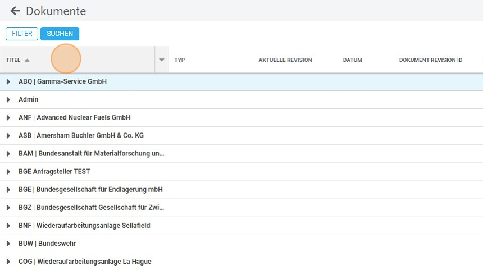Select BGZ | Bundesgesellschaft Gesellschaft für Zwi... text
The height and width of the screenshot is (270, 483).
[x=91, y=208]
